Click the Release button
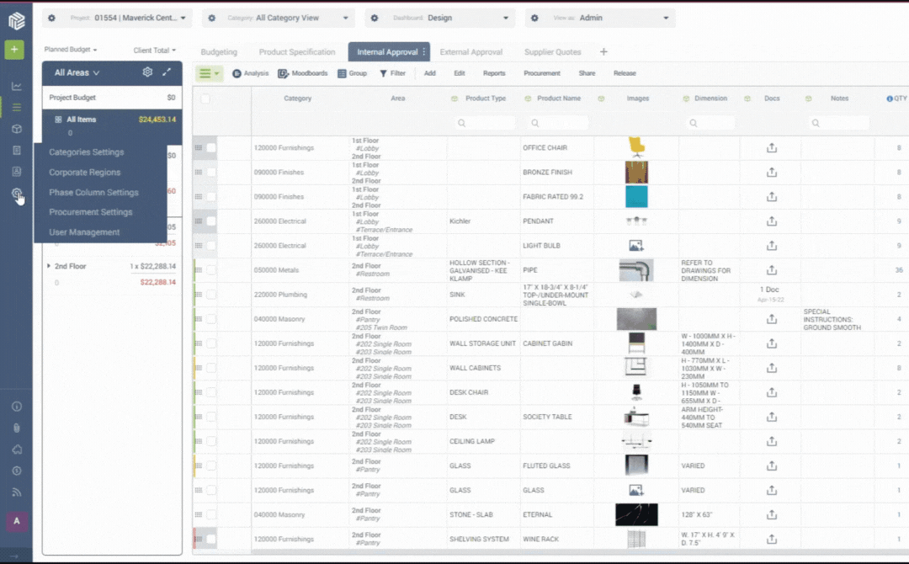 tap(625, 73)
